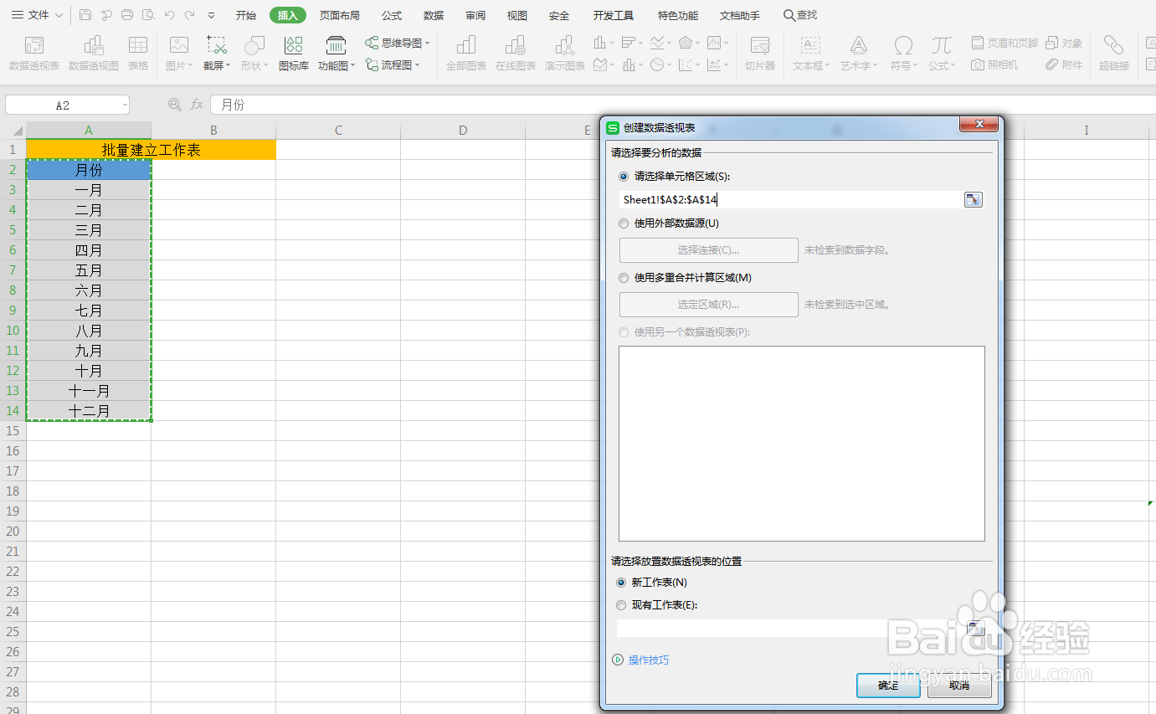Click the 图标库 icon library button
The image size is (1156, 714).
[294, 54]
